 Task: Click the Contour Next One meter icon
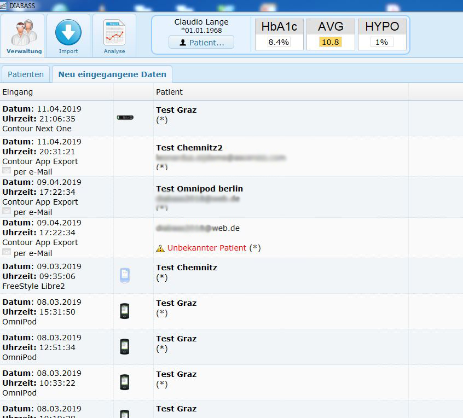[125, 118]
